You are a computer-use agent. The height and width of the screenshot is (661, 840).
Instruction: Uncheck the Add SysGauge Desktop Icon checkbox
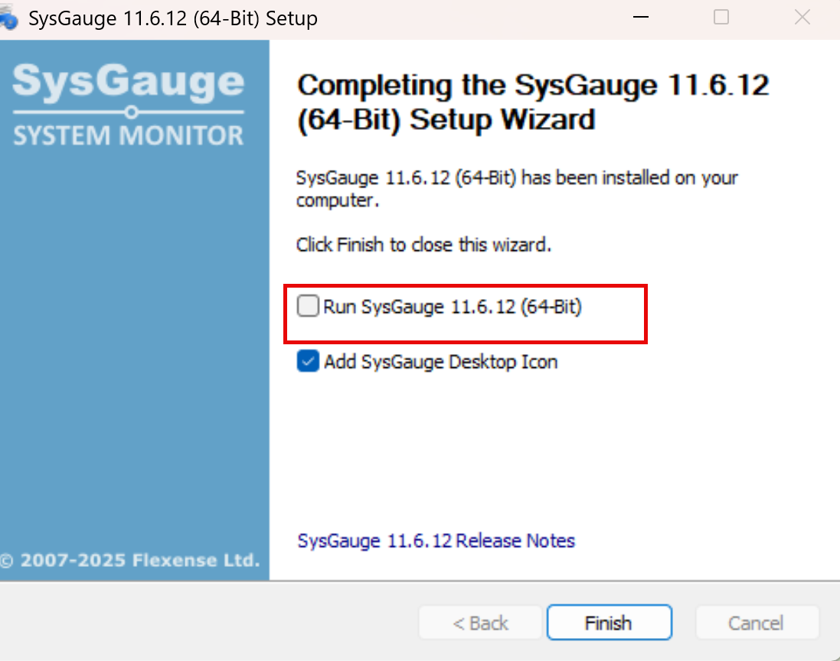(308, 362)
